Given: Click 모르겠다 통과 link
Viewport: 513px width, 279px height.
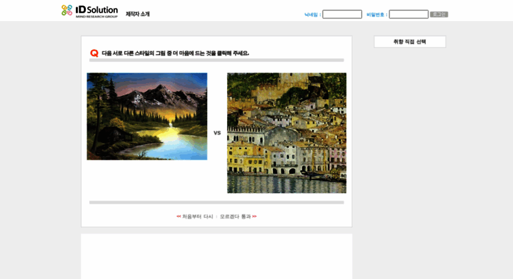Looking at the screenshot, I should (235, 216).
